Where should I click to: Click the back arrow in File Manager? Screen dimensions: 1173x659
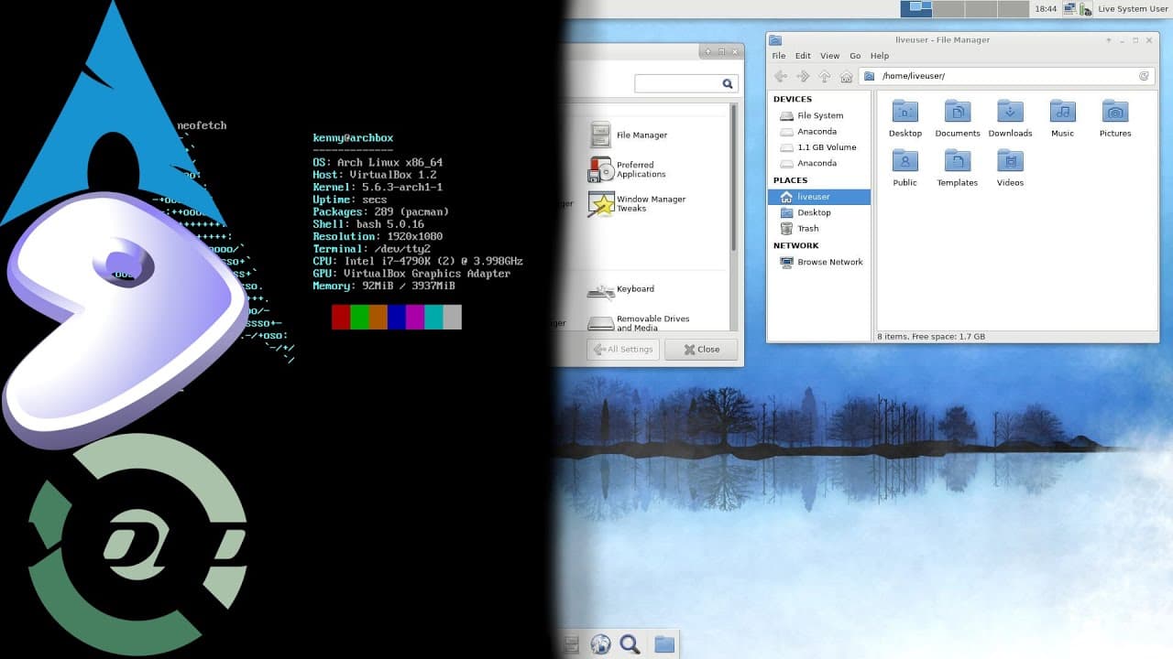tap(780, 77)
